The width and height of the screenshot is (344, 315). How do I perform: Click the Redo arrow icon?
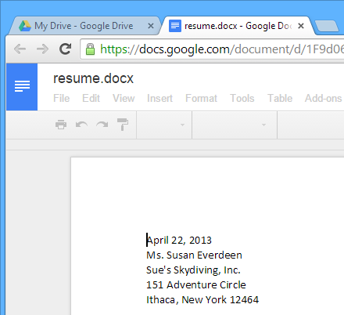click(102, 125)
